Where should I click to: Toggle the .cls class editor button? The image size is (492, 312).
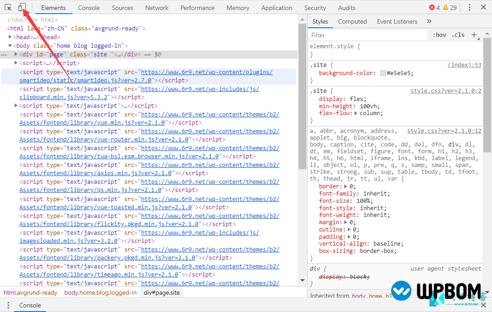click(458, 35)
